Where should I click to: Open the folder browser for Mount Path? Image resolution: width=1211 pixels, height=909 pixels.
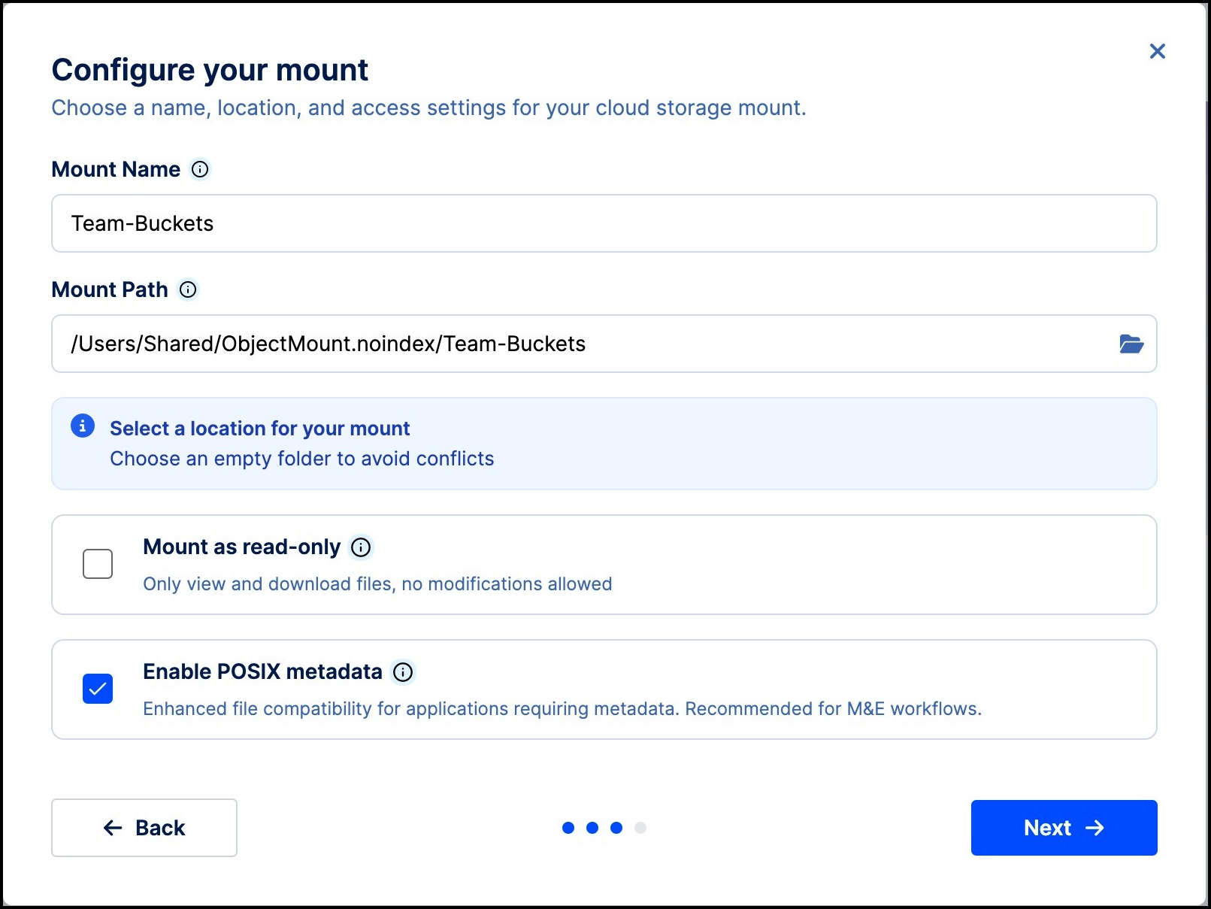tap(1131, 344)
